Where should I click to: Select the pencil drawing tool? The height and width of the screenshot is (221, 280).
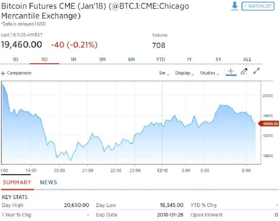coord(244,71)
